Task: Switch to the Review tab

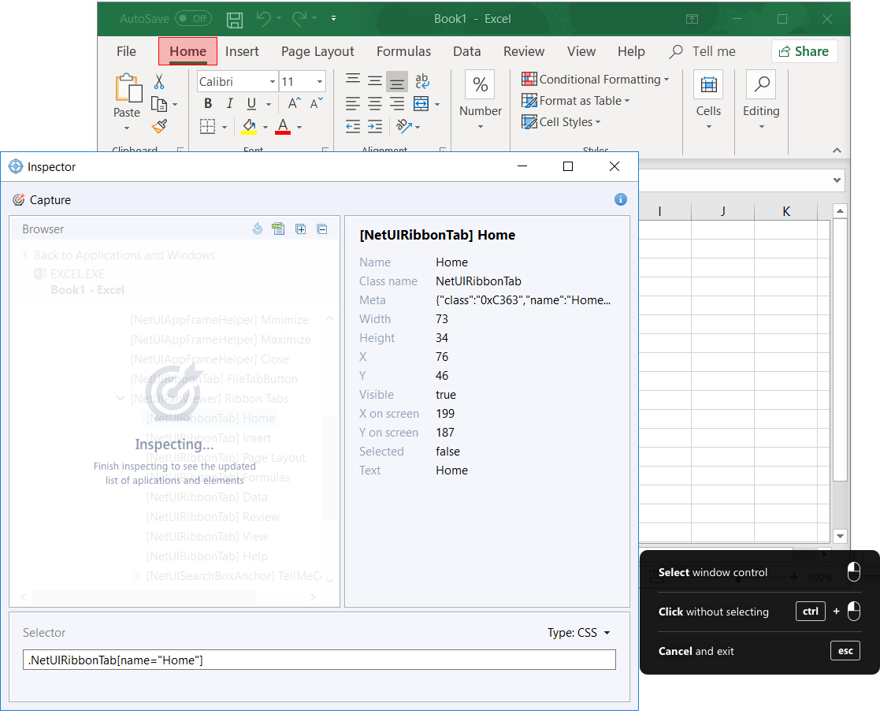Action: 524,52
